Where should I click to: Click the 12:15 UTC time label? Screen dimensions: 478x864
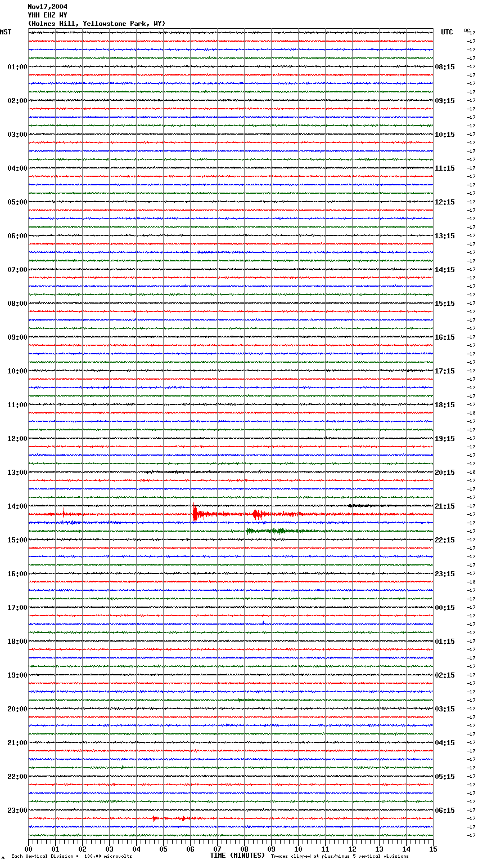445,202
